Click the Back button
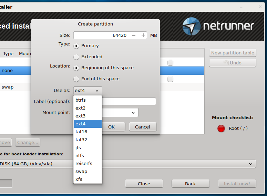267x196 pixels. pos(190,184)
